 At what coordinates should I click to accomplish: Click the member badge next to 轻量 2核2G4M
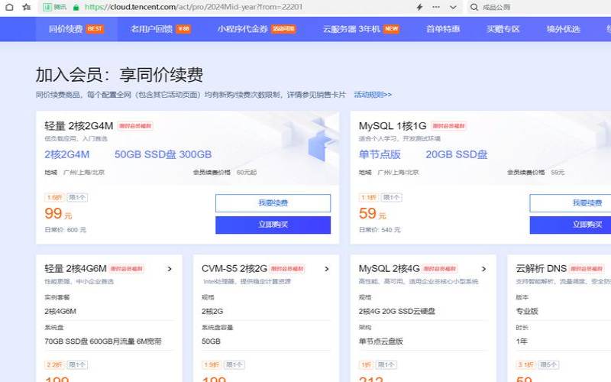tap(135, 126)
